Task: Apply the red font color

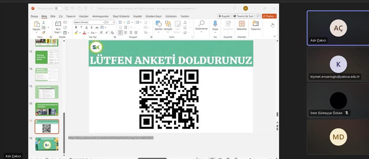Action: (x=85, y=33)
